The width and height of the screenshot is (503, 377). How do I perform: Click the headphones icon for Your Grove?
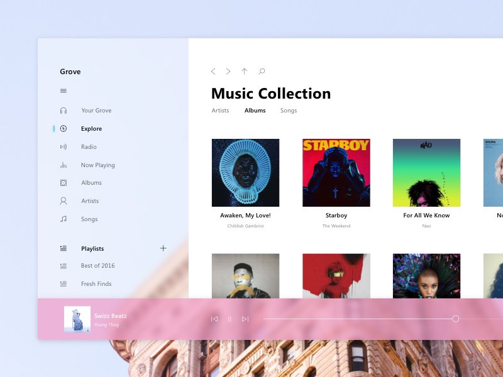[64, 111]
